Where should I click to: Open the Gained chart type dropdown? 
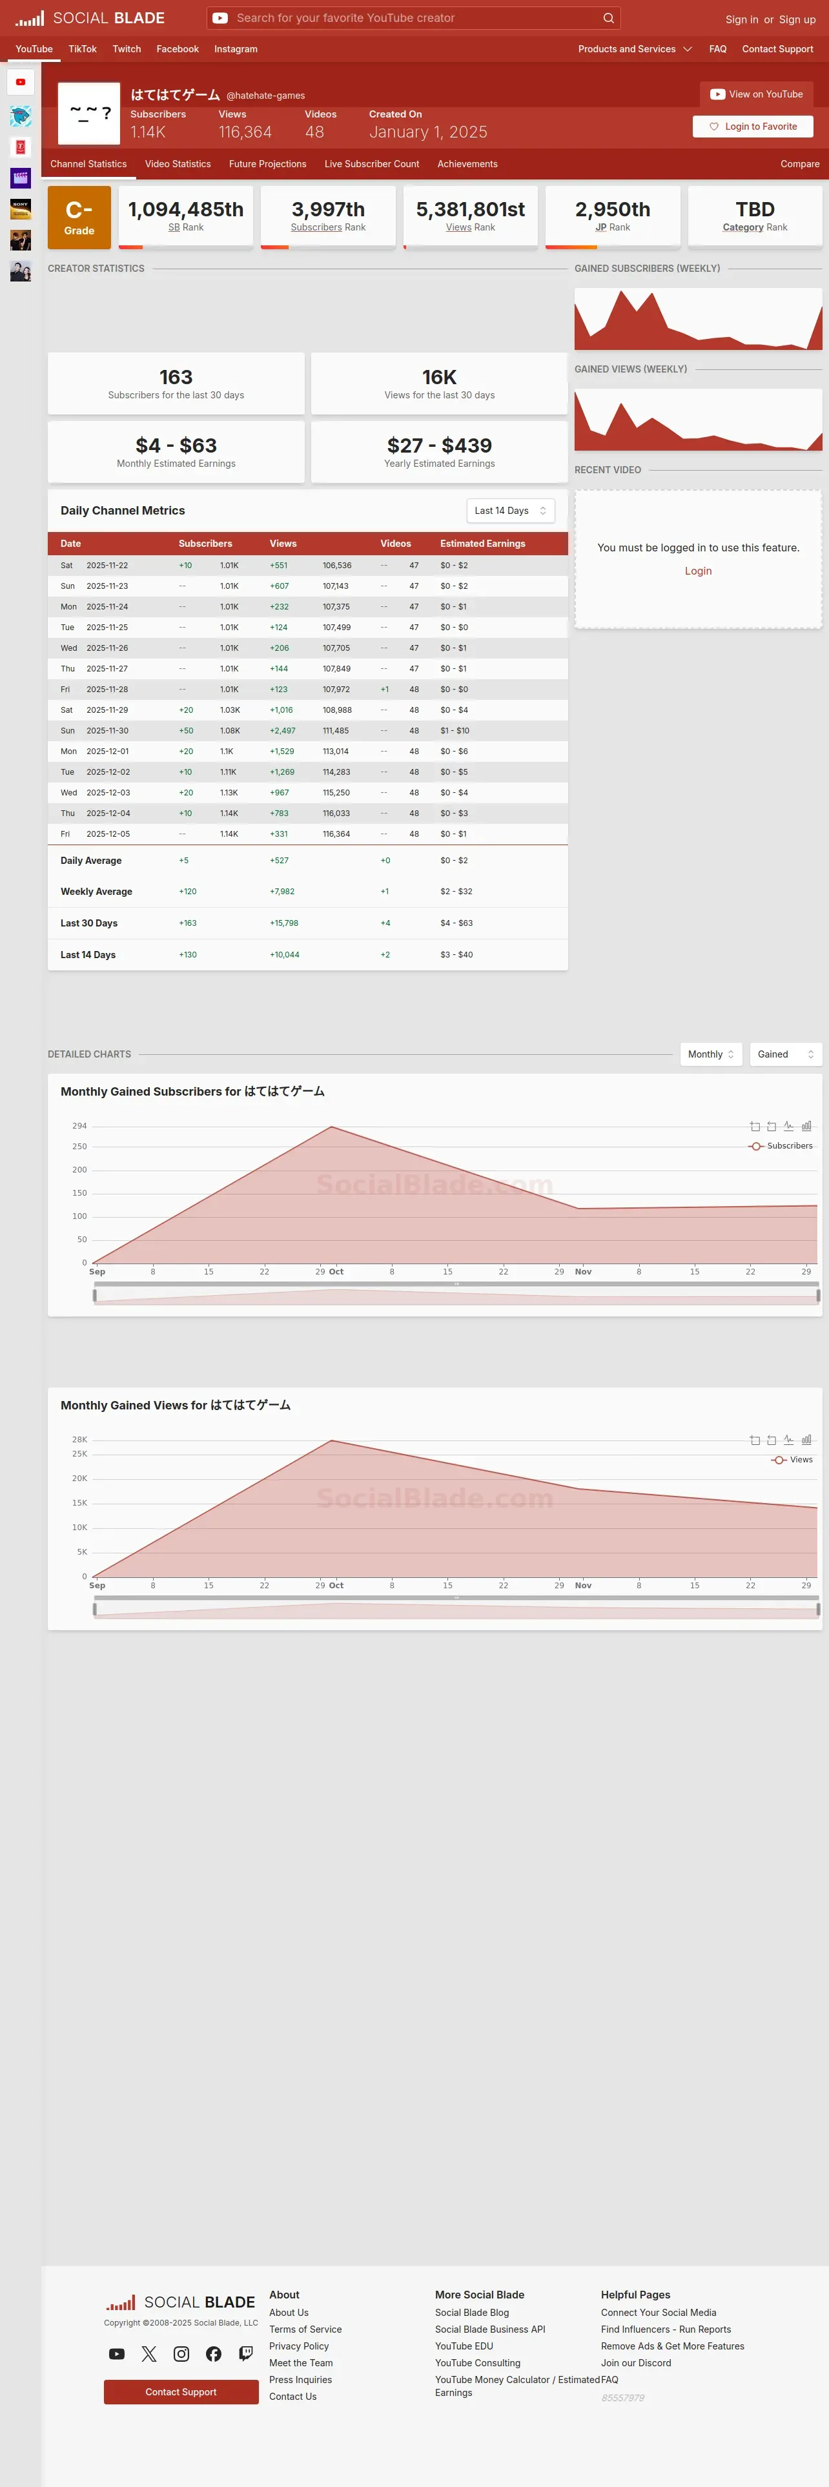[x=786, y=1054]
